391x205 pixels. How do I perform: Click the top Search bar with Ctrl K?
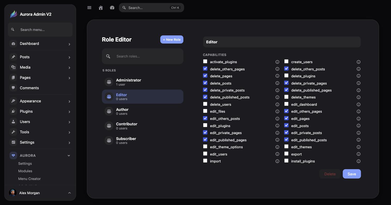tap(152, 8)
